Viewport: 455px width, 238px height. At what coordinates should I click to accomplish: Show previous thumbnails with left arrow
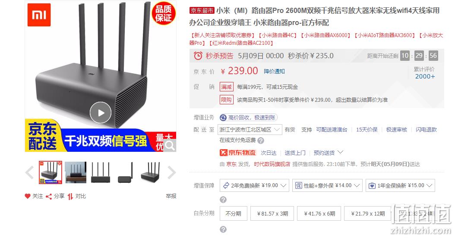30,173
